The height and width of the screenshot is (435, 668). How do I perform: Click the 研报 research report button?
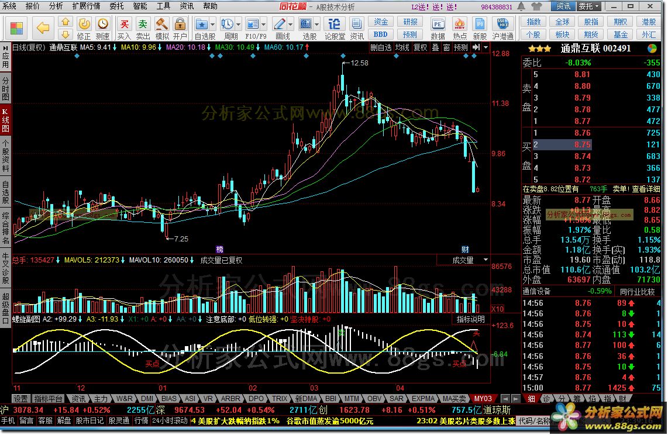coord(410,22)
